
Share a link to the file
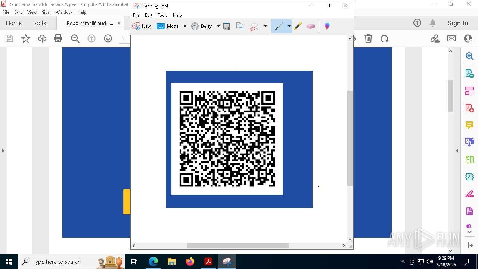click(435, 38)
